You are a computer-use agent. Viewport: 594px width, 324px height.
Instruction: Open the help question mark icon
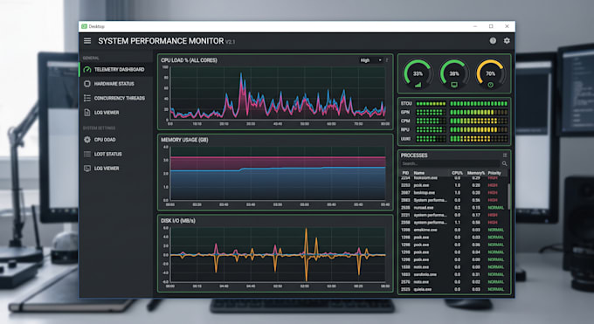493,40
